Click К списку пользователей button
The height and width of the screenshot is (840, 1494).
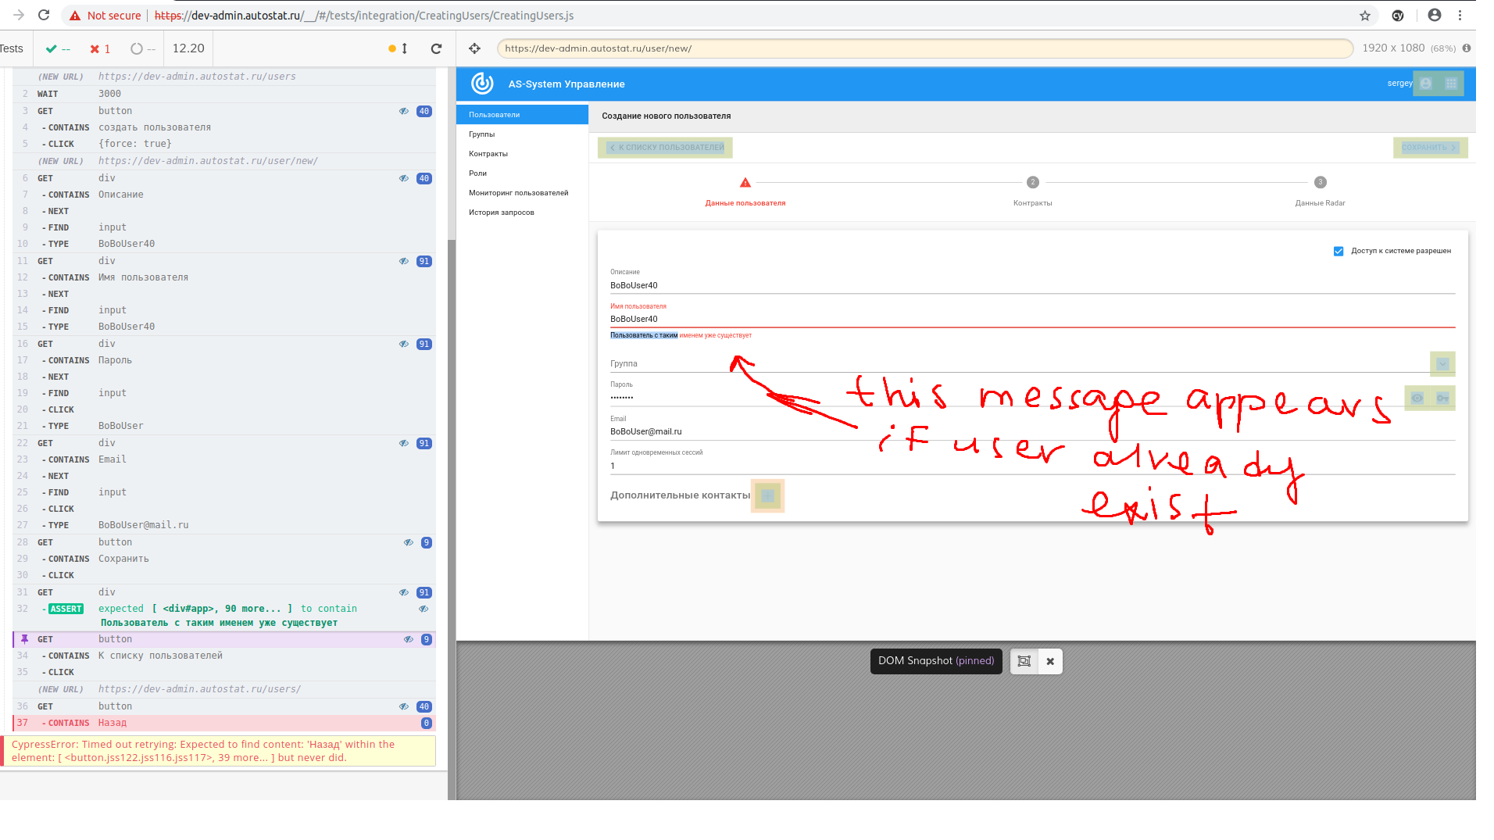coord(665,148)
